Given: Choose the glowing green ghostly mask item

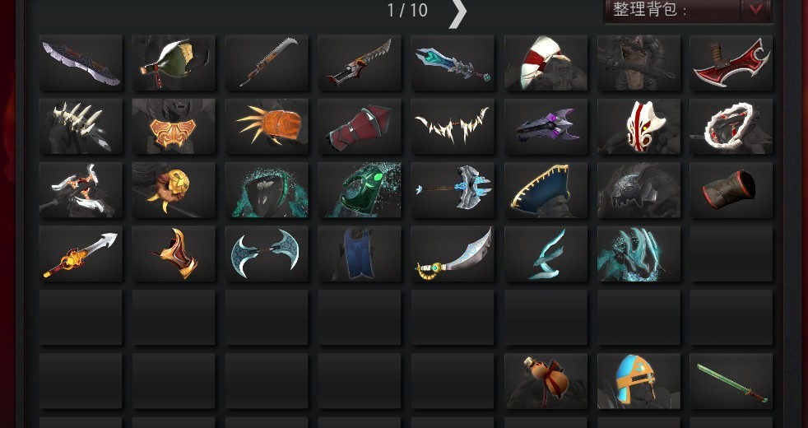Looking at the screenshot, I should point(360,190).
